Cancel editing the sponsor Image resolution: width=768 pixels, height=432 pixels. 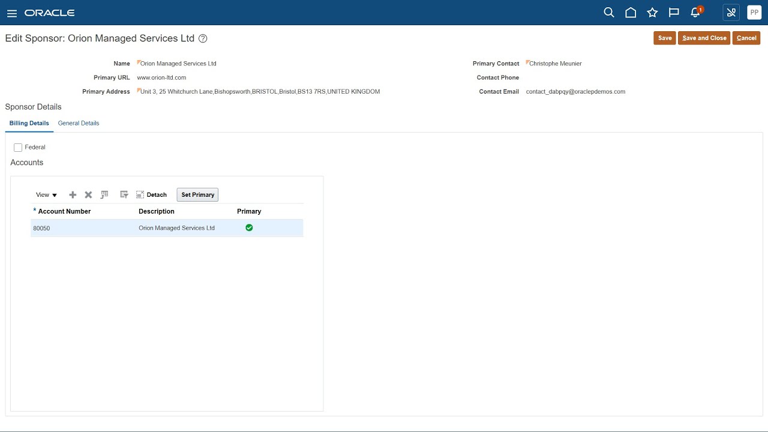(746, 38)
